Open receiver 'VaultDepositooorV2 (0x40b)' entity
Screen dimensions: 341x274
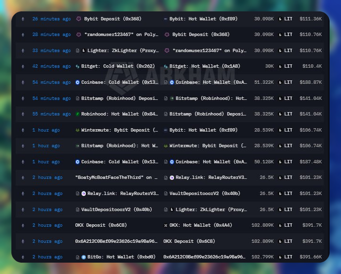205,193
